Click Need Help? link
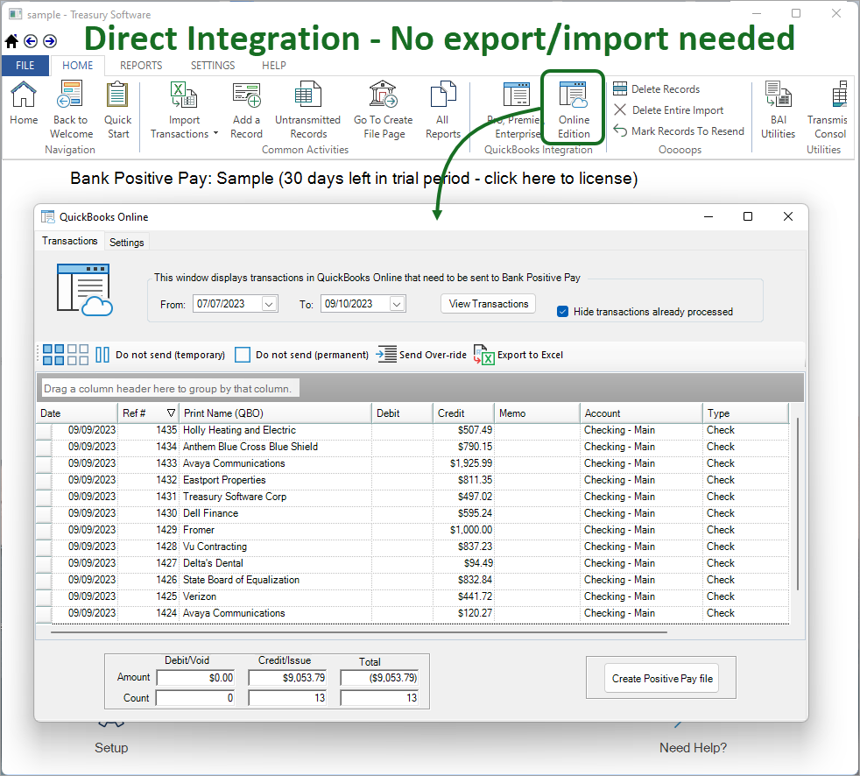Image resolution: width=860 pixels, height=776 pixels. click(693, 748)
